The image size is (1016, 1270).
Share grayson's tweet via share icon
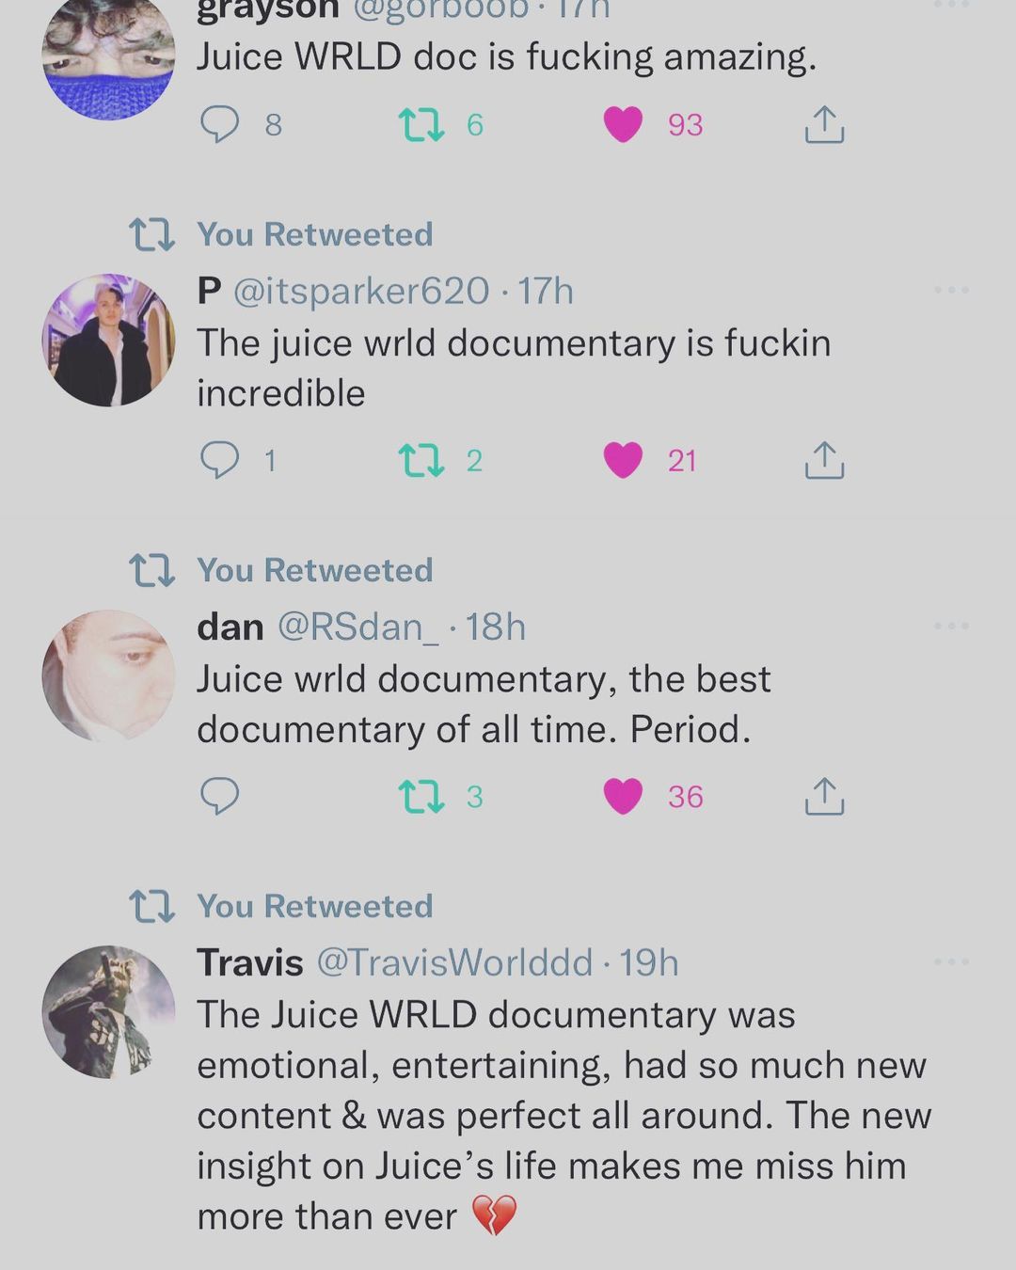[824, 124]
